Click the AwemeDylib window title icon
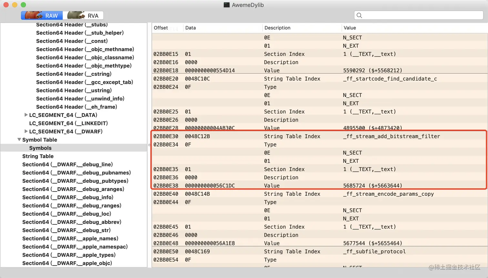The width and height of the screenshot is (488, 278). (x=227, y=5)
